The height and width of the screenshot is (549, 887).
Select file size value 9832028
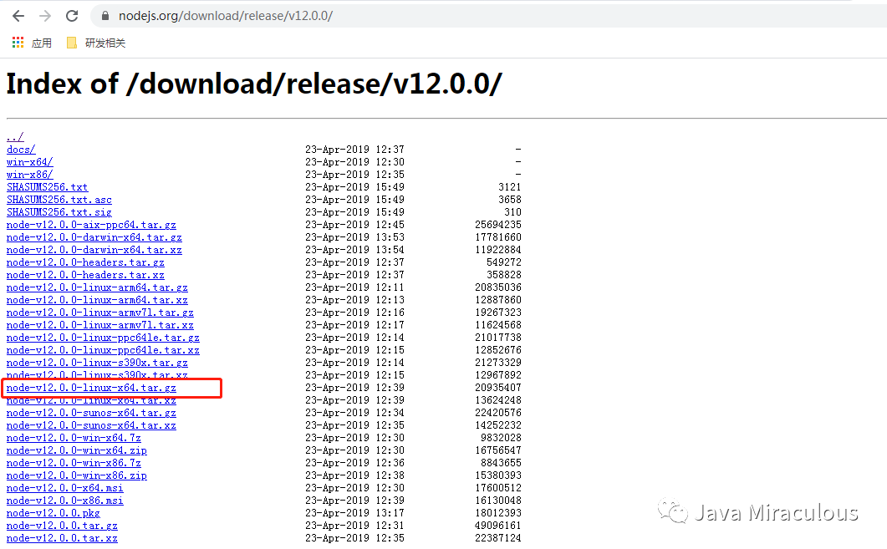coord(501,438)
